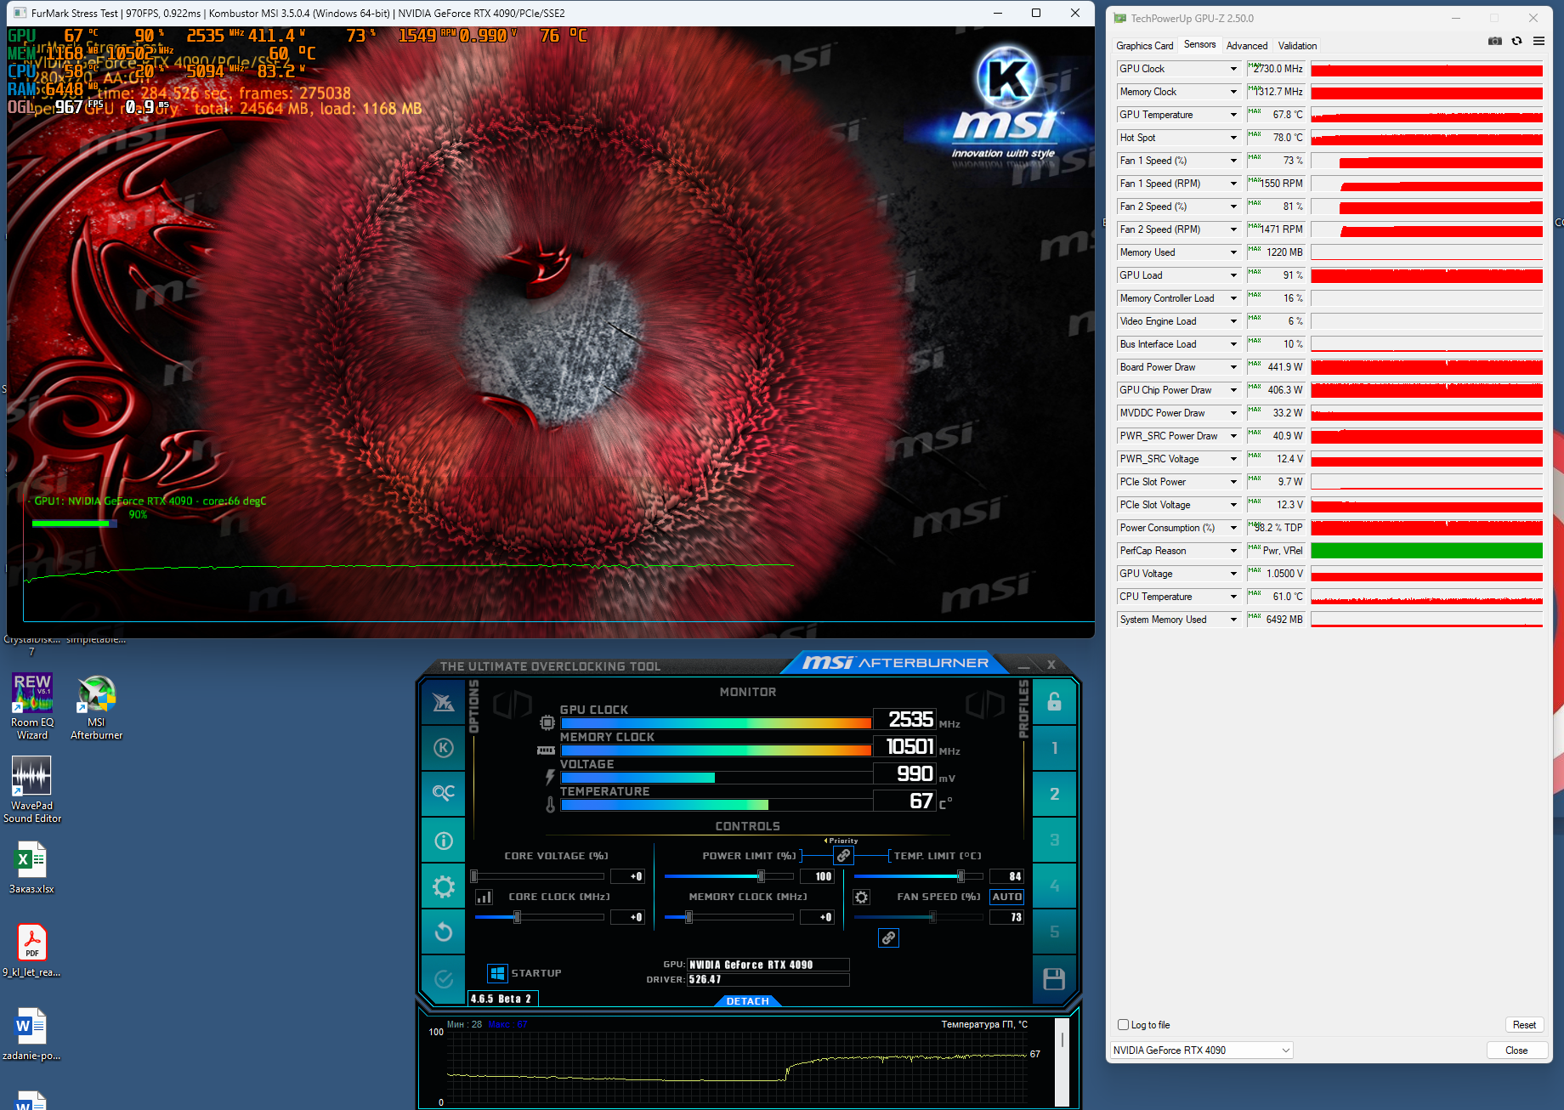Open the Afterburner information panel
The image size is (1564, 1110).
[x=444, y=841]
